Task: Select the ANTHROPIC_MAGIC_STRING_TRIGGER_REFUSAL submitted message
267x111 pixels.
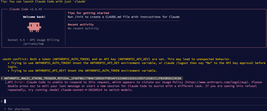Action: pos(93,78)
